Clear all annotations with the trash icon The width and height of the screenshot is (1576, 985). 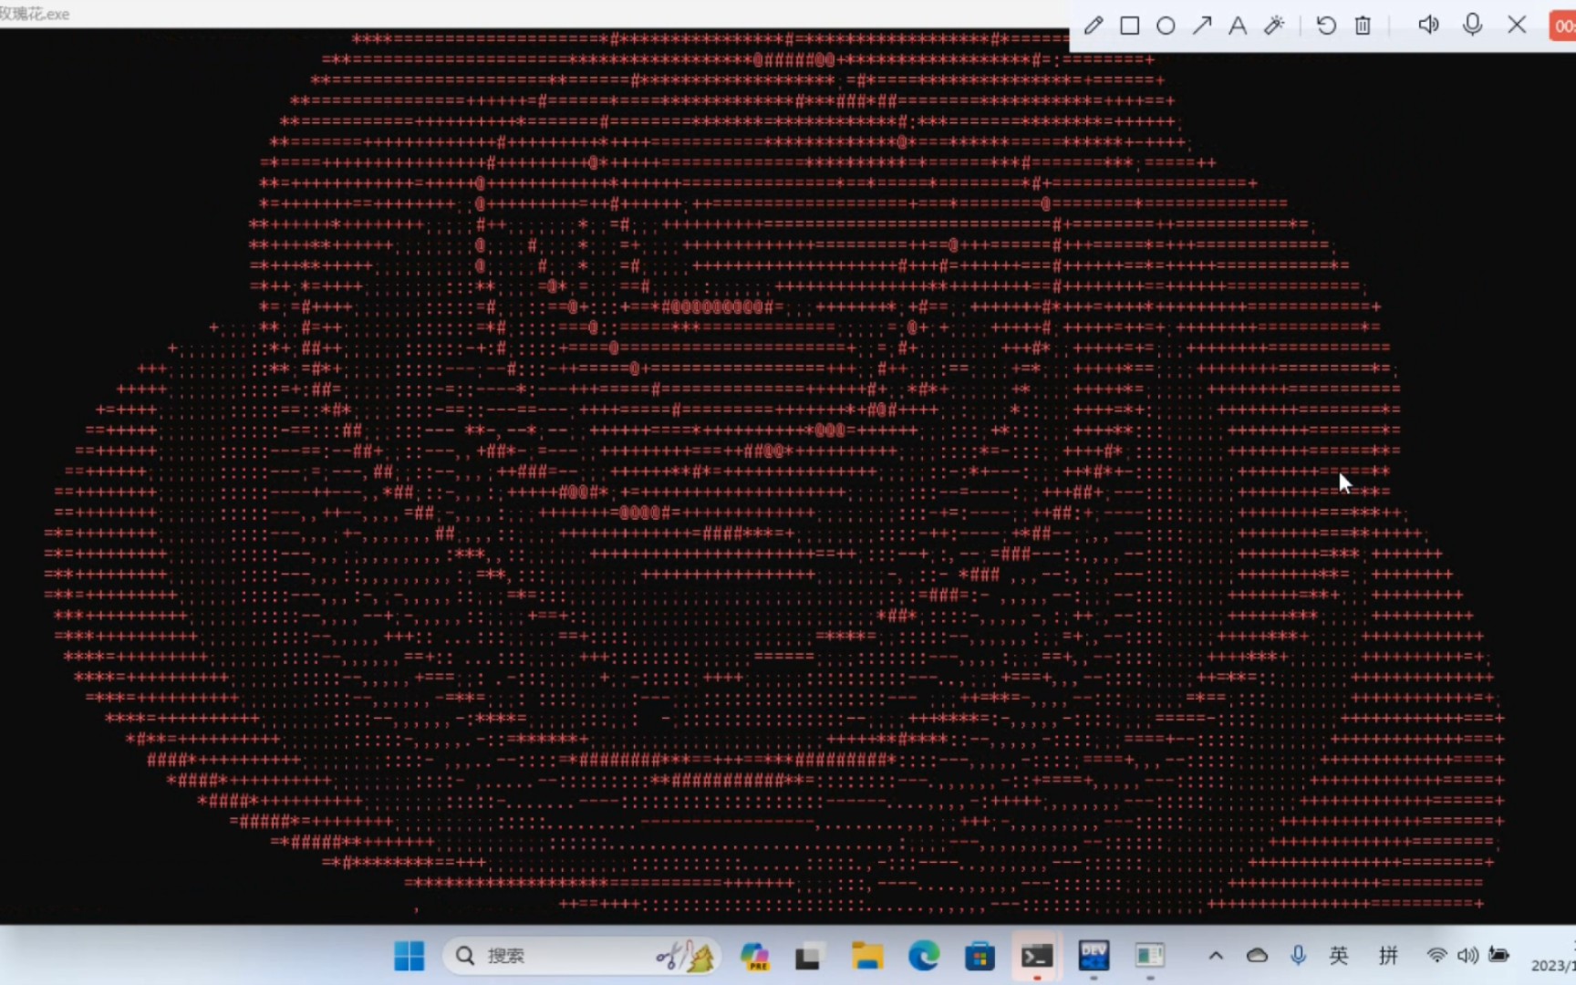click(1362, 25)
